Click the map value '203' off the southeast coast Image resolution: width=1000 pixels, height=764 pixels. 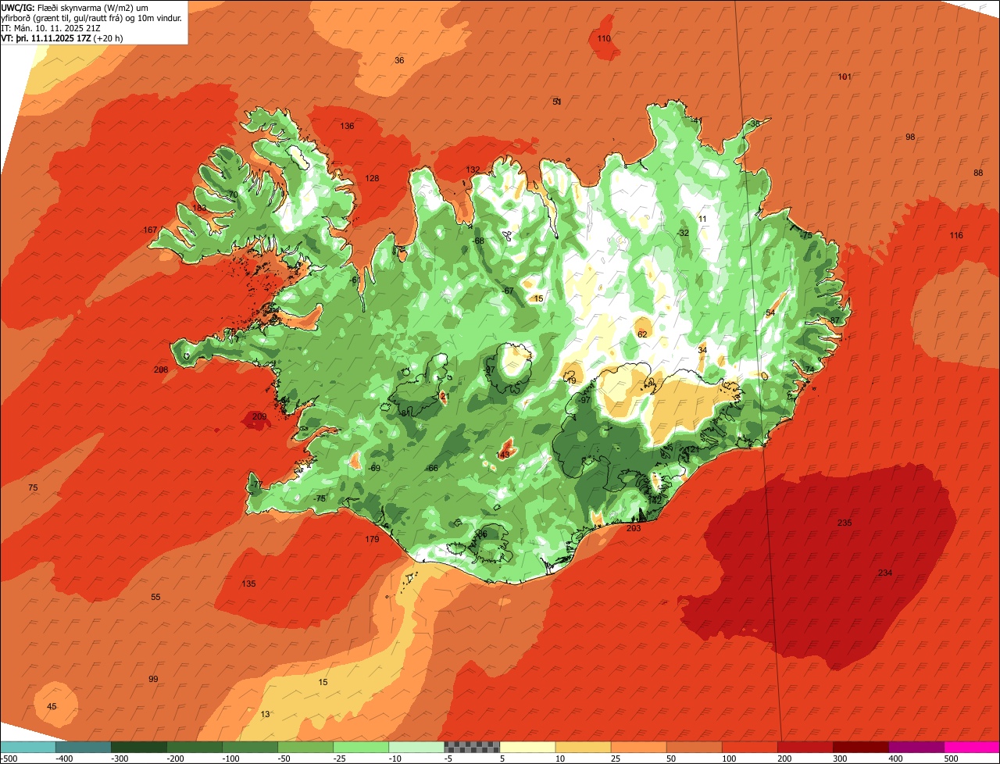click(x=633, y=528)
